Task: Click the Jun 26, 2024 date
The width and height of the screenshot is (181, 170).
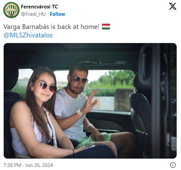Action: [39, 165]
